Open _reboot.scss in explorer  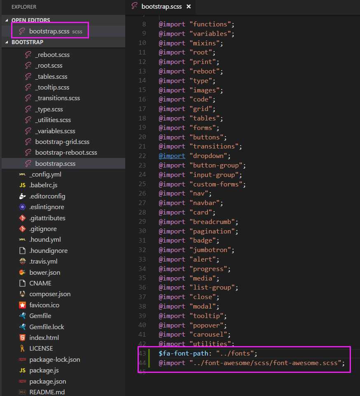click(52, 55)
